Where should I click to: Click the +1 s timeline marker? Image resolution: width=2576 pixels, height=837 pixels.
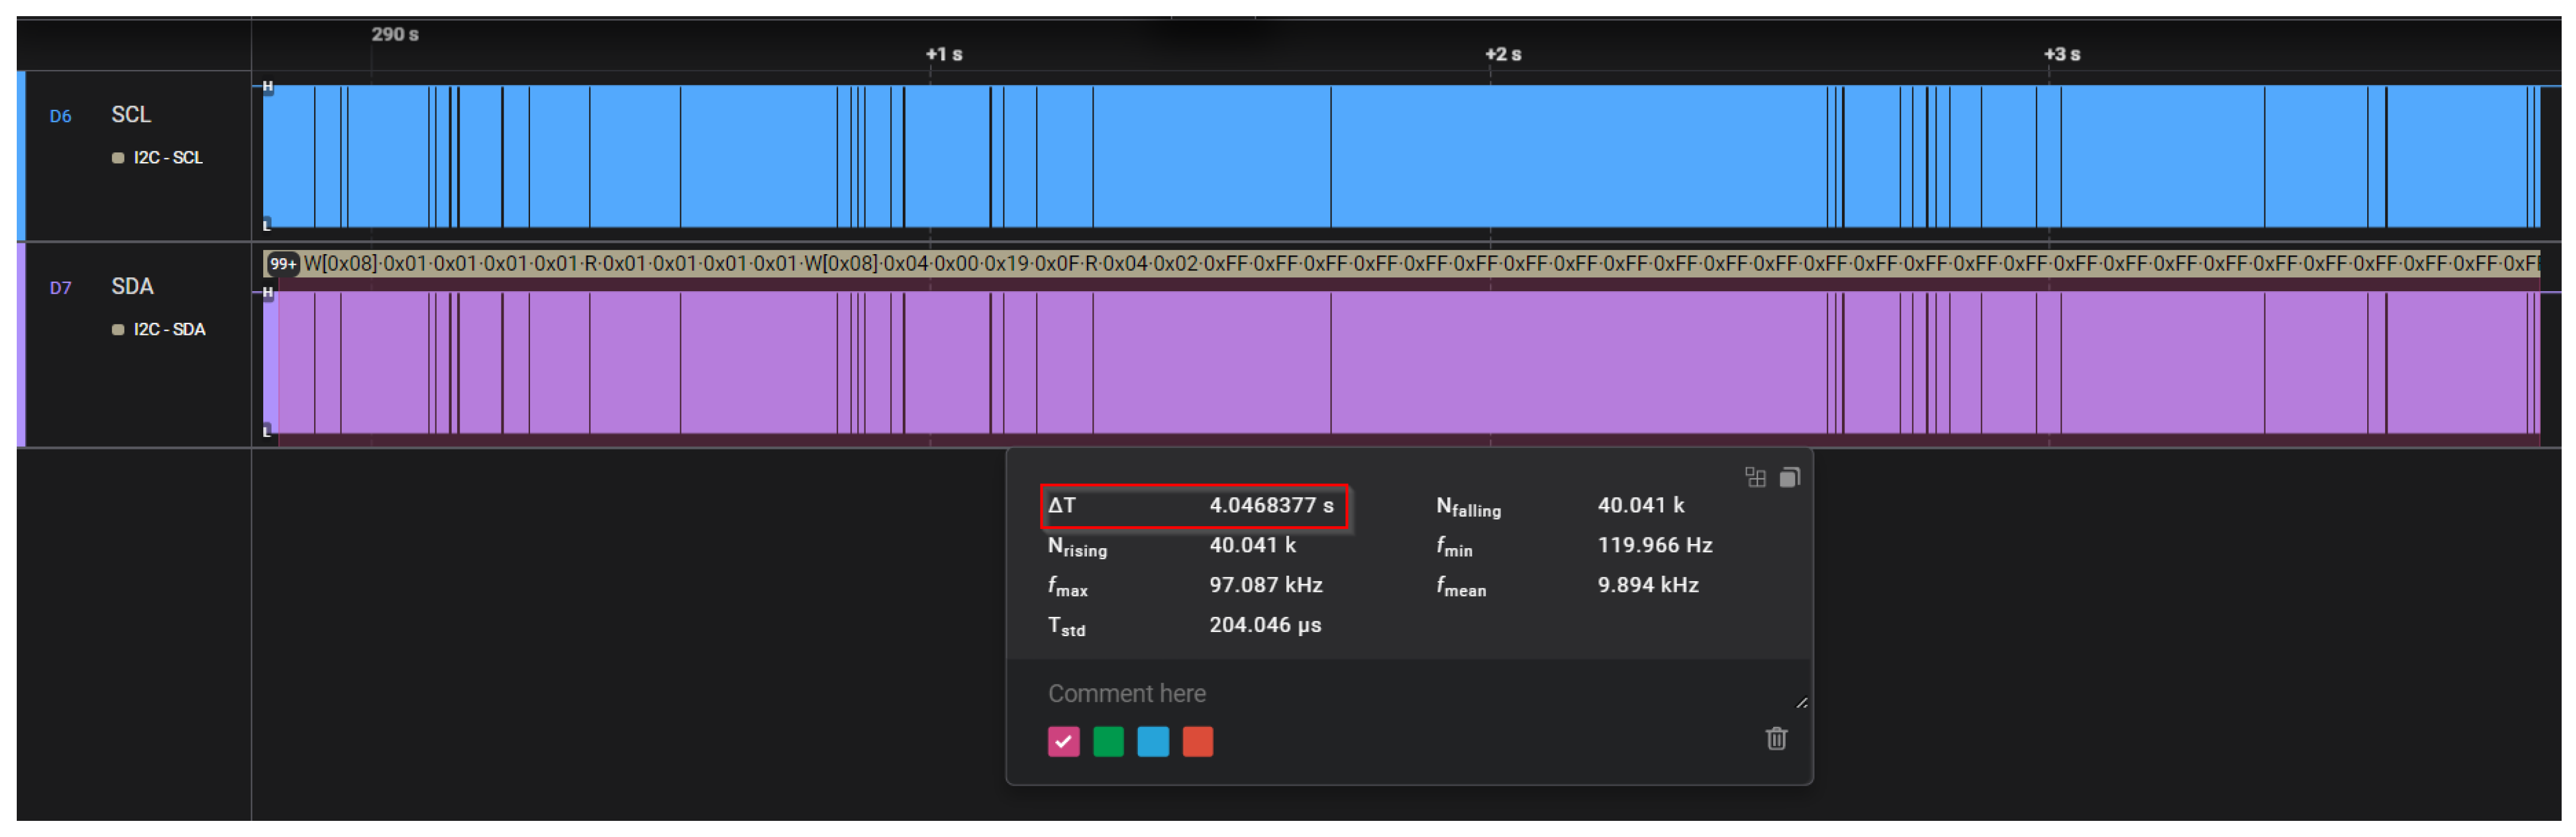[x=943, y=54]
